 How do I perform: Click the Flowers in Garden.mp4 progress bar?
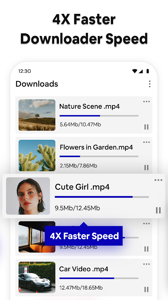99,156
